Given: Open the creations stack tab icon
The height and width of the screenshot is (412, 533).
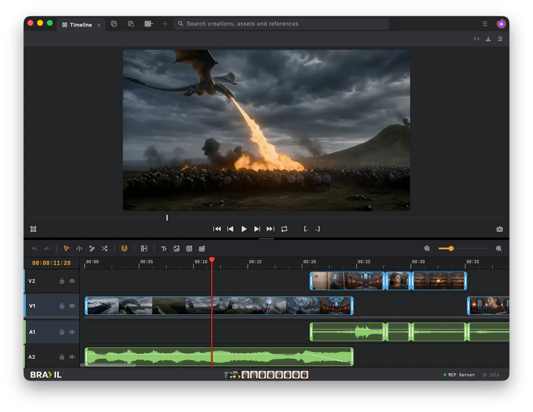Looking at the screenshot, I should tap(114, 24).
